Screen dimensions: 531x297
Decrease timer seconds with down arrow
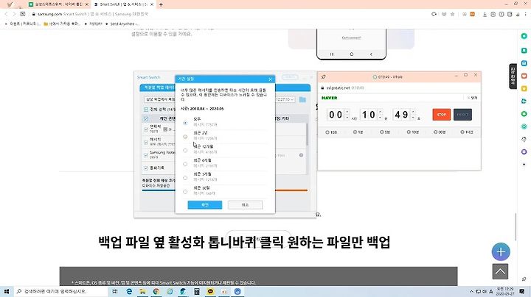[413, 117]
